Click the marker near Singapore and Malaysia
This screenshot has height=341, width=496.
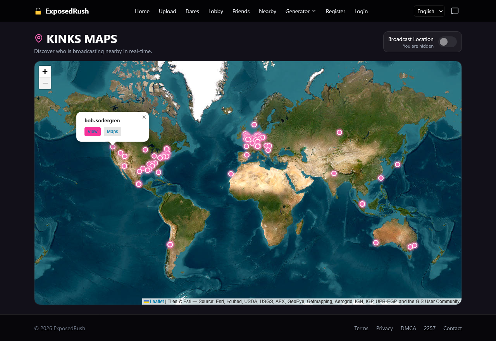coord(362,204)
